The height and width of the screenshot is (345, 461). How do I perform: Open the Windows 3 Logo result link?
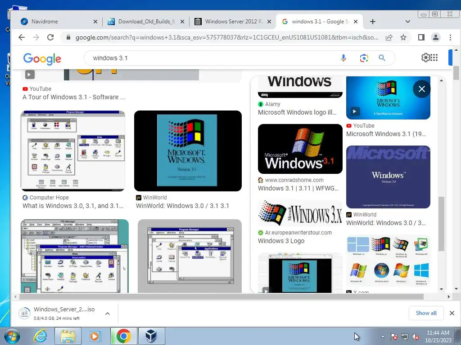coord(281,241)
